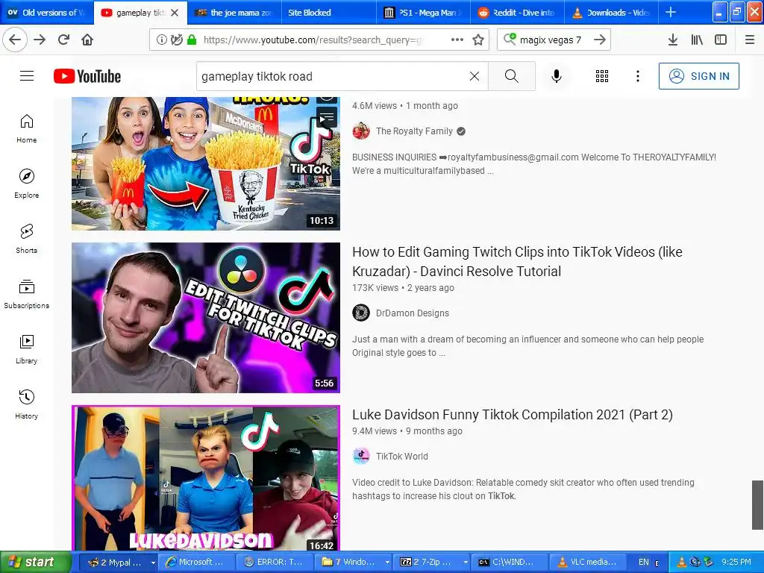Open the C:\WIND command prompt taskbar item
The height and width of the screenshot is (573, 764).
point(509,563)
